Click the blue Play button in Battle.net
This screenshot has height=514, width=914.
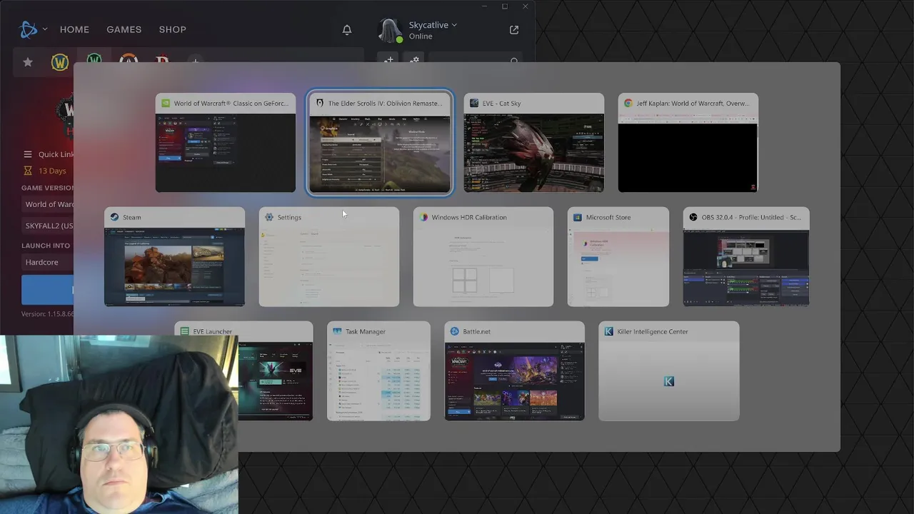tap(48, 290)
